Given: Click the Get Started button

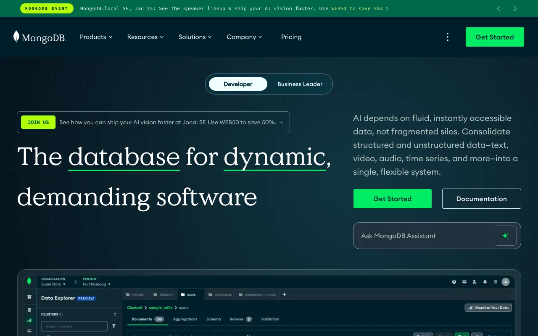Looking at the screenshot, I should (392, 199).
